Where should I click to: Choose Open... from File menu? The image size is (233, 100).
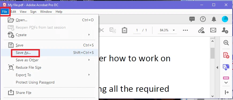click(x=49, y=20)
